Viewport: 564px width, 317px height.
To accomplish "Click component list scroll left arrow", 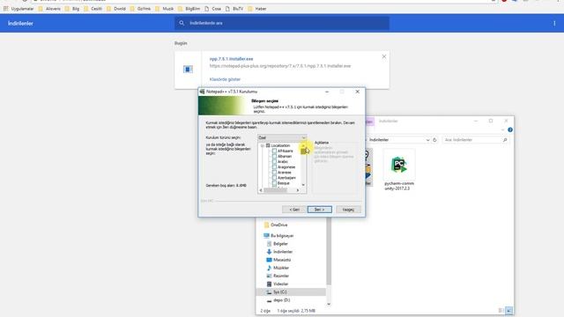I will (x=261, y=190).
